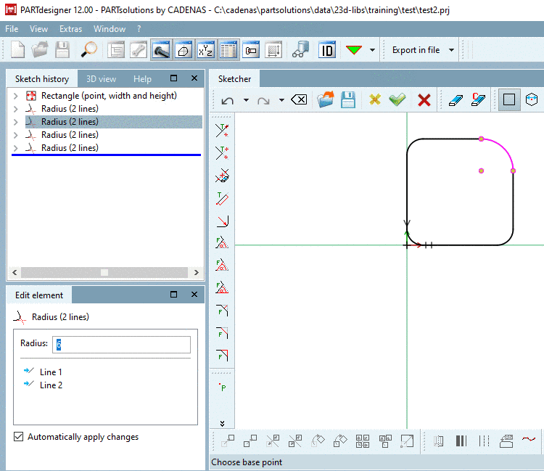
Task: Open the Export in file dropdown arrow
Action: click(451, 50)
